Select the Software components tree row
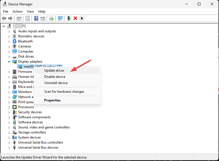Image resolution: width=219 pixels, height=161 pixels. click(x=34, y=117)
